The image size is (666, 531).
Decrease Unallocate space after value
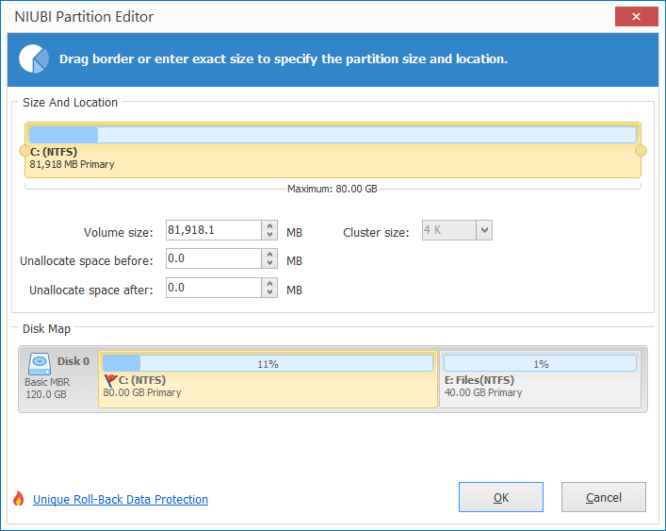coord(269,292)
